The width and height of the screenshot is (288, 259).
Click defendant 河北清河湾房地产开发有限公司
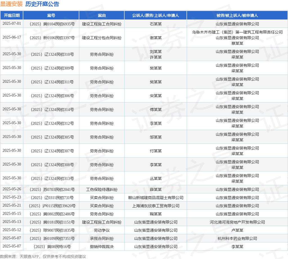(237, 222)
